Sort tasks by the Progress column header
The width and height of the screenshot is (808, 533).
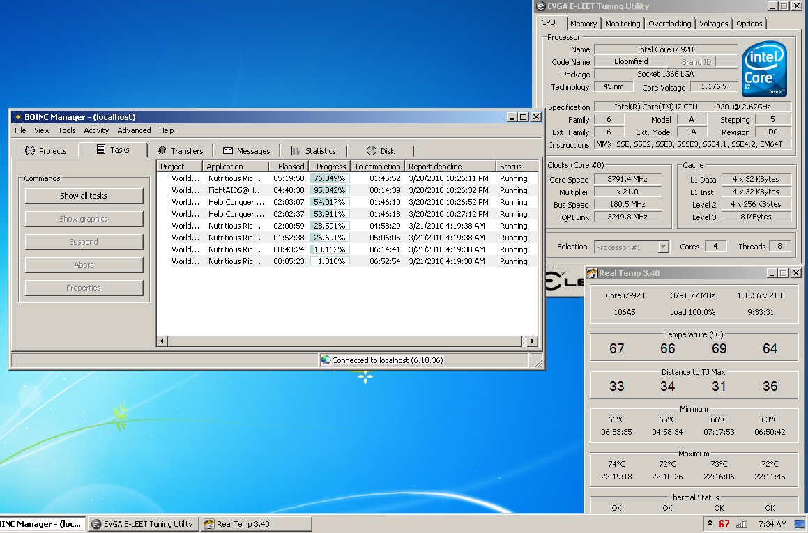click(x=330, y=167)
